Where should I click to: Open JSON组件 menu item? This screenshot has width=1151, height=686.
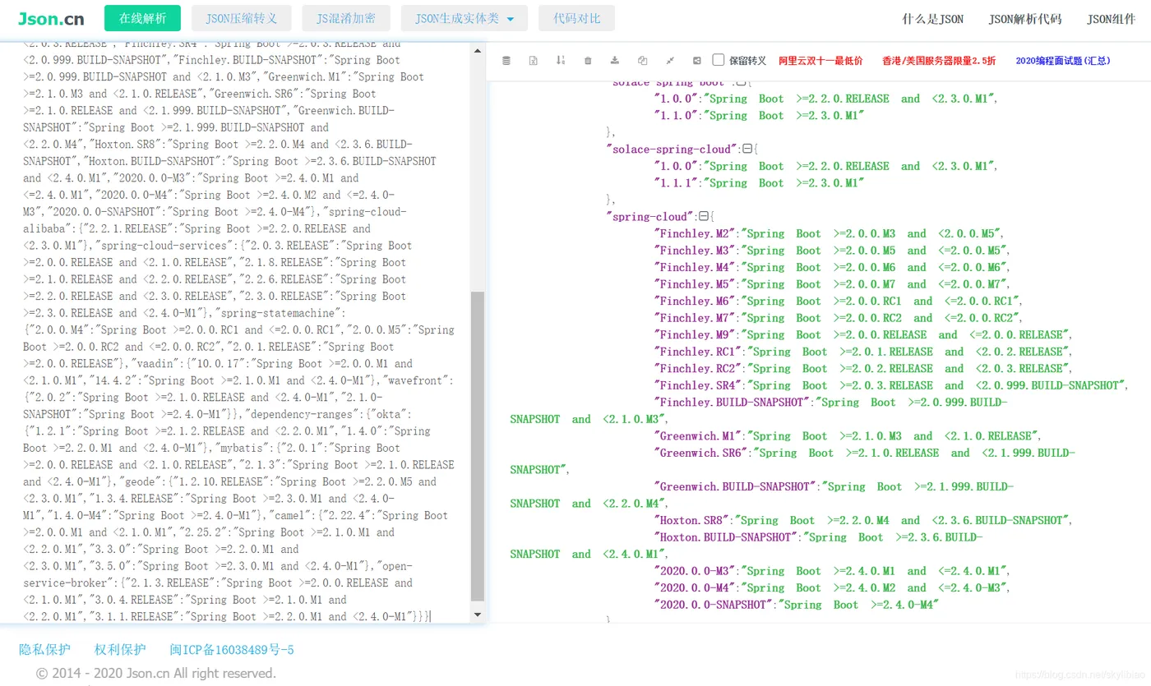[x=1111, y=19]
